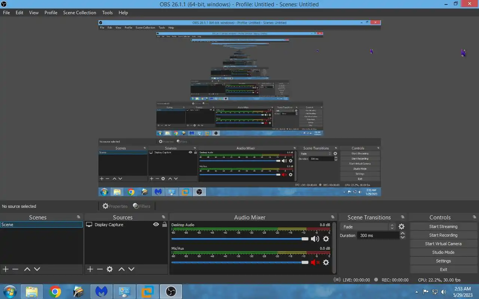Open Malwarebytes from taskbar
479x299 pixels.
coord(101,292)
